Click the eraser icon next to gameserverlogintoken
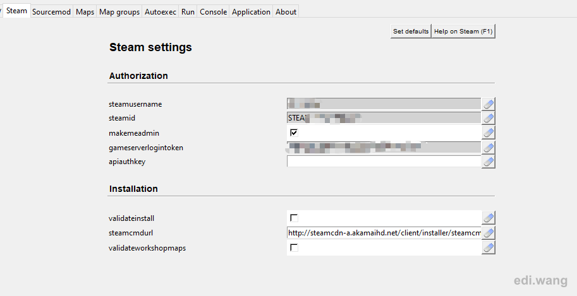This screenshot has height=296, width=577. 489,148
